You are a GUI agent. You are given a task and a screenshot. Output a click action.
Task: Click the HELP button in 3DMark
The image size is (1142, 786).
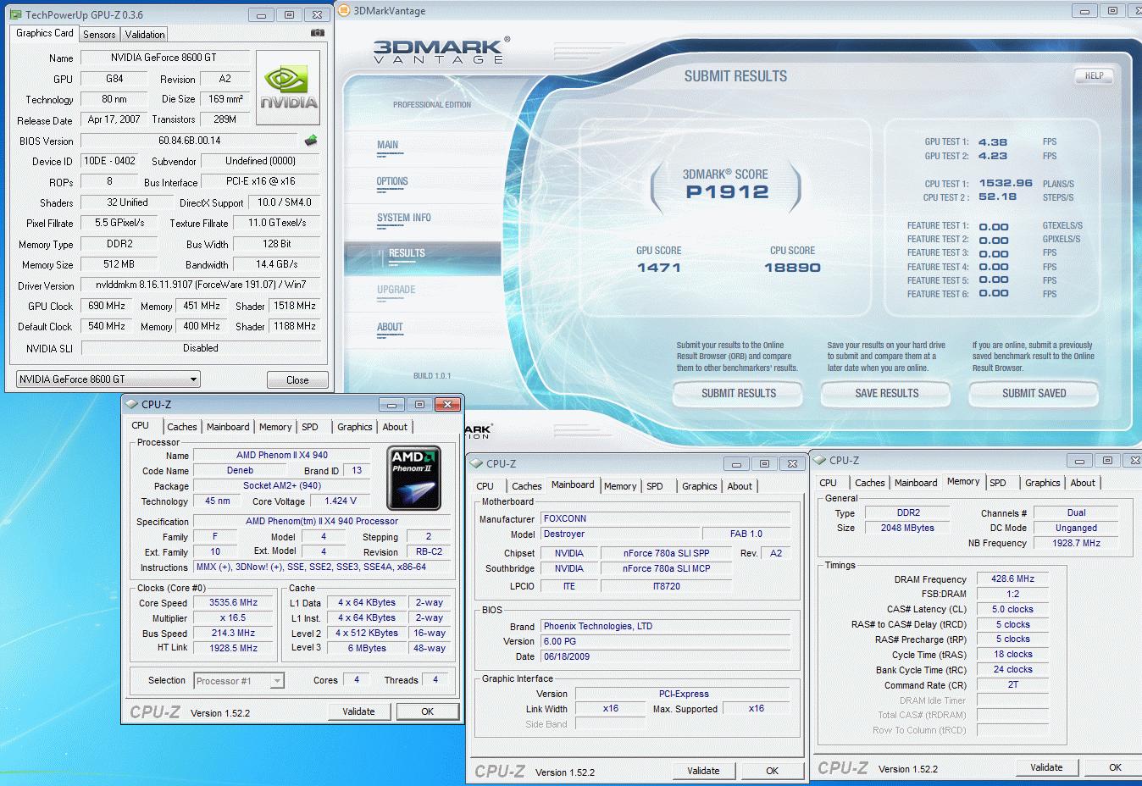click(x=1094, y=75)
